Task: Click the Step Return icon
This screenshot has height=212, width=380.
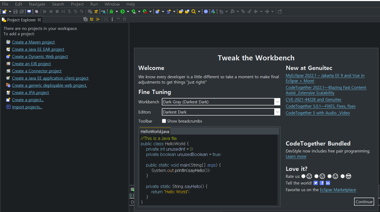Action: 81,11
